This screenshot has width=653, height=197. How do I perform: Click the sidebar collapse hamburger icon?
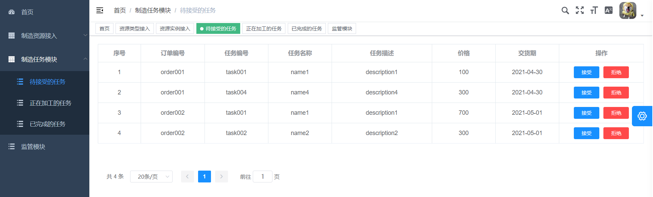[100, 10]
